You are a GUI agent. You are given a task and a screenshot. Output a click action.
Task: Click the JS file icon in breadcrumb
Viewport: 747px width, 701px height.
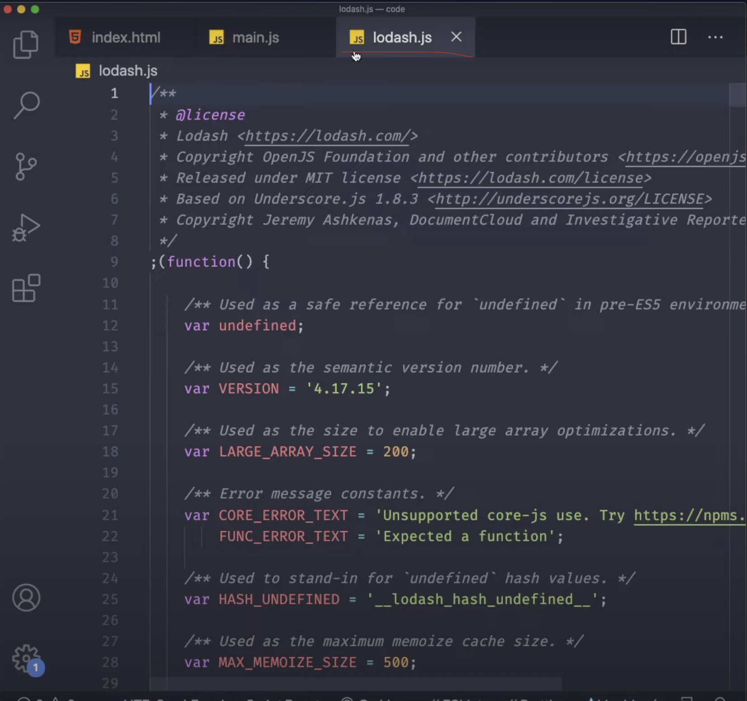tap(83, 71)
